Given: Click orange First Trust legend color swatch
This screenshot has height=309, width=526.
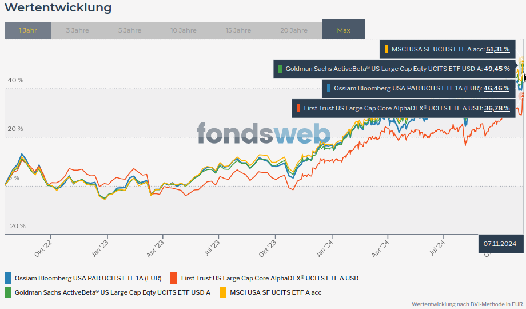Looking at the screenshot, I should [x=174, y=278].
